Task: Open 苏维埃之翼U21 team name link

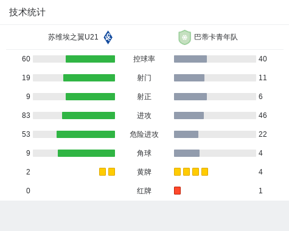Action: pos(73,37)
